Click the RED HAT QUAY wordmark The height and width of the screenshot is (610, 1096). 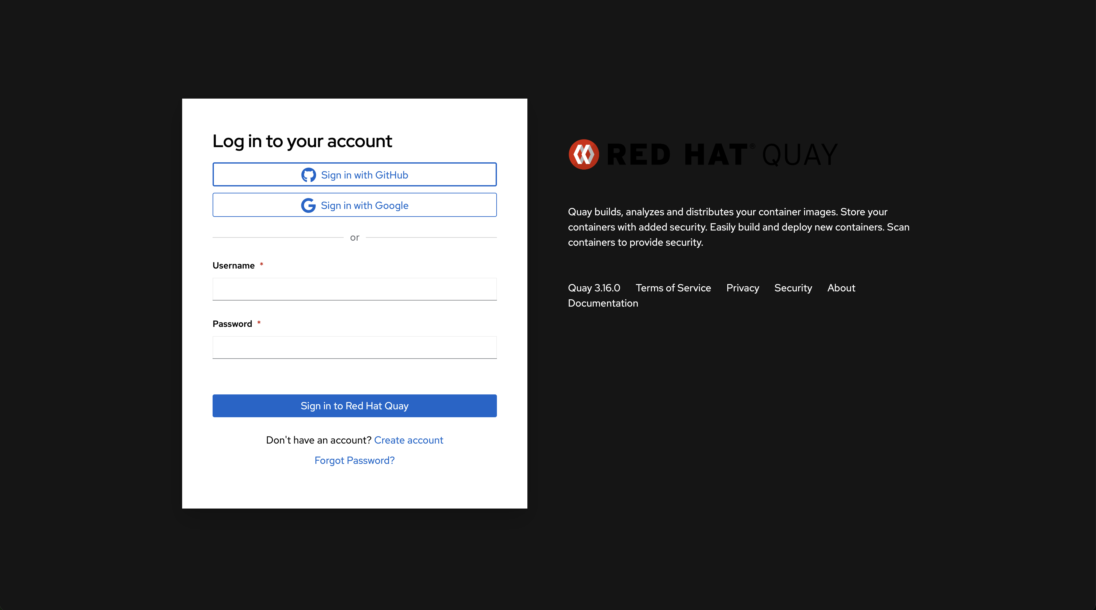(722, 155)
